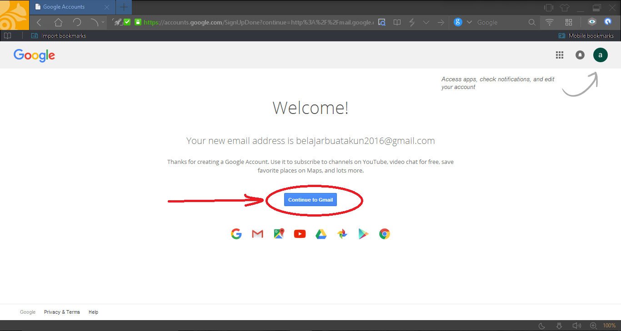
Task: Click the rocket speed mode icon
Action: point(117,22)
